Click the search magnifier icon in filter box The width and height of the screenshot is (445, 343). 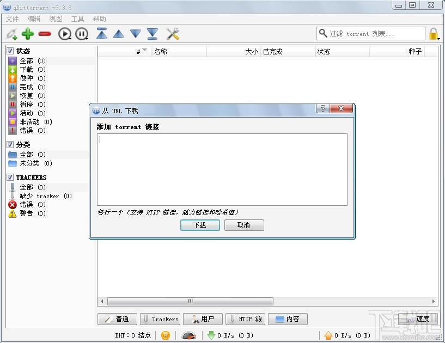tap(322, 33)
